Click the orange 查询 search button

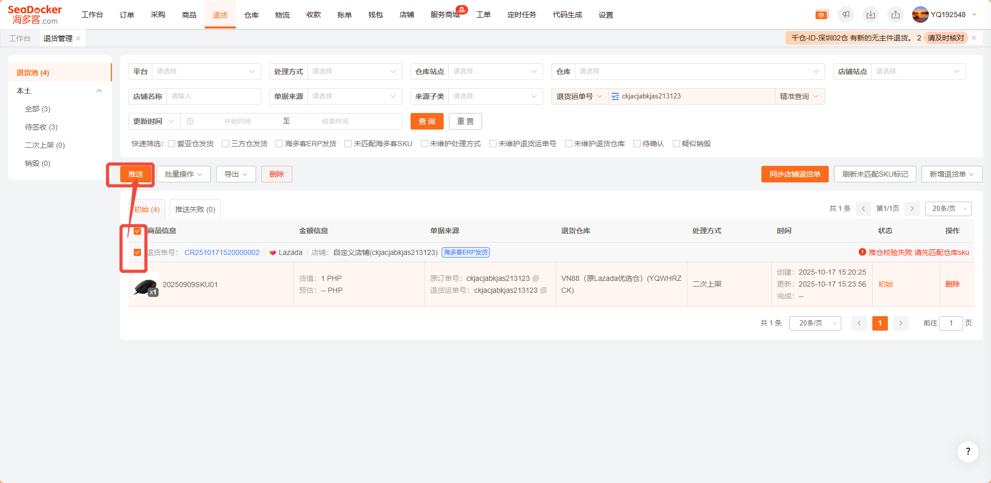click(427, 121)
